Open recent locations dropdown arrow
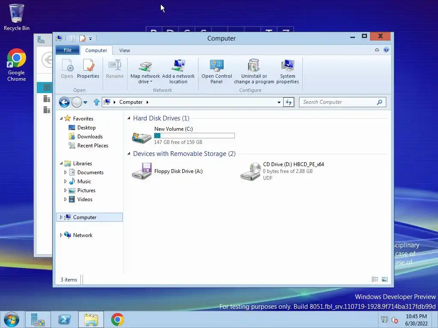The width and height of the screenshot is (438, 328). [x=86, y=102]
